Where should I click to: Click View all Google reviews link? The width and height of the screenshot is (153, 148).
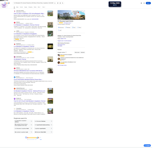62,65
